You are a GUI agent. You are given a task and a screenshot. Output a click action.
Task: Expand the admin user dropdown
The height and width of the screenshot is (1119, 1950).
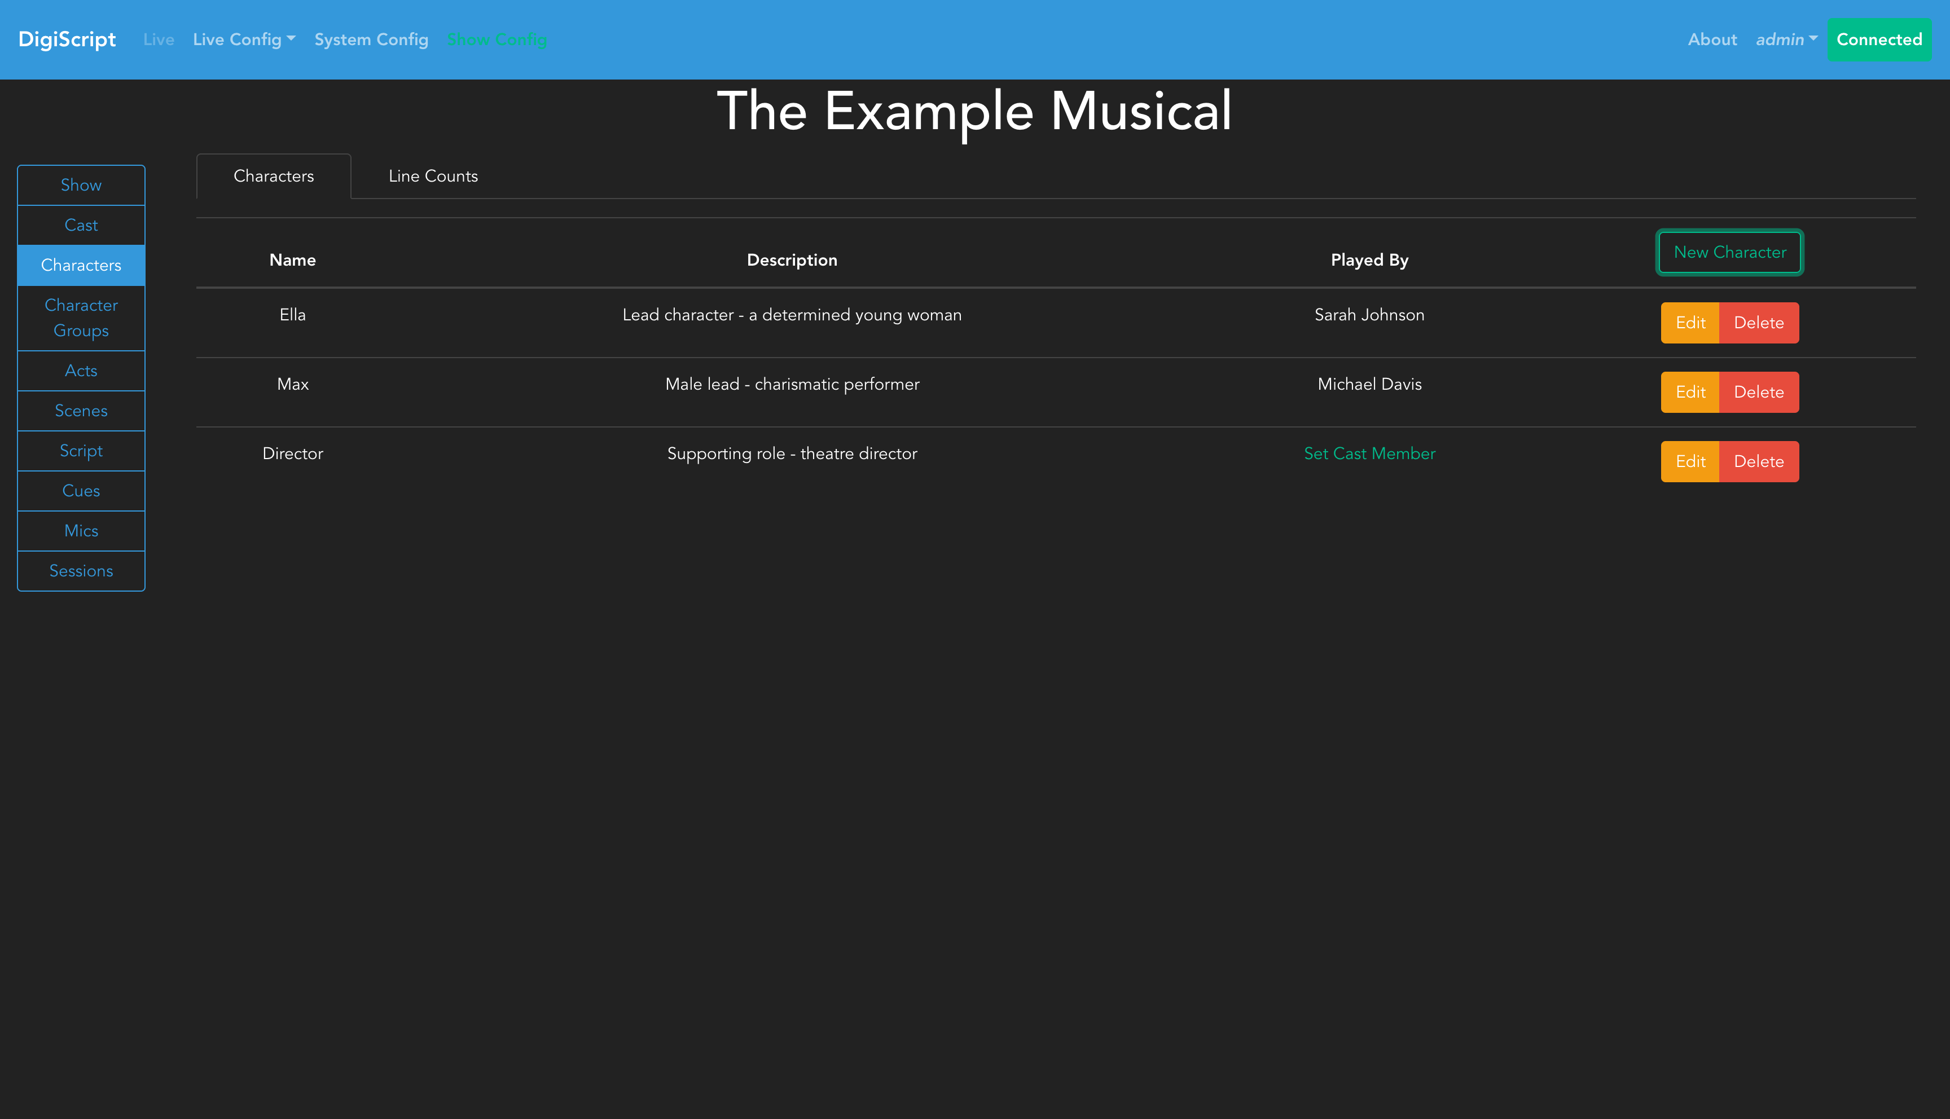(x=1785, y=39)
